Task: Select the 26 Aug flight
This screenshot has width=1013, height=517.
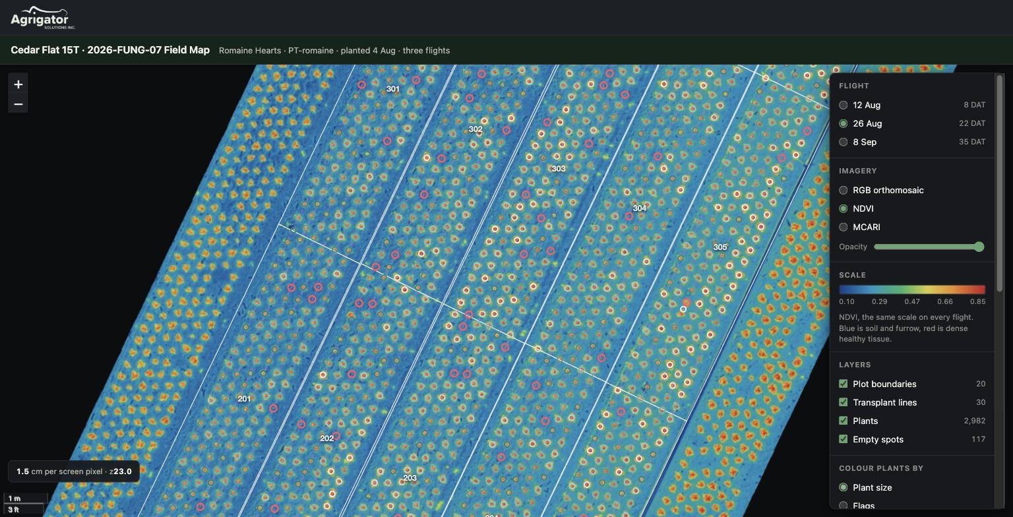Action: (x=843, y=123)
